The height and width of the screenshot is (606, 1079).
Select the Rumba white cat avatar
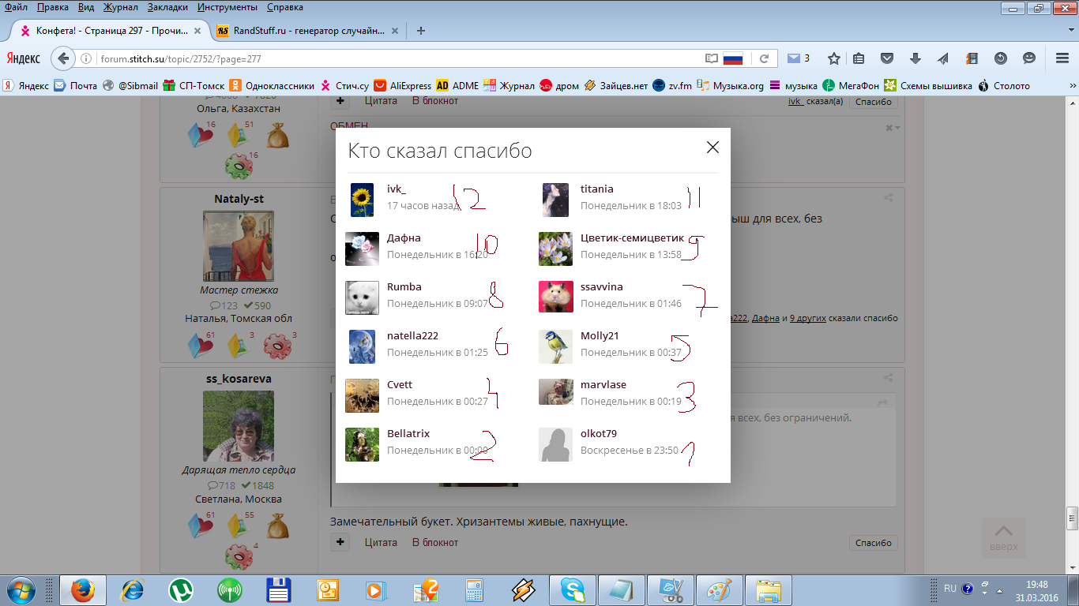coord(362,297)
